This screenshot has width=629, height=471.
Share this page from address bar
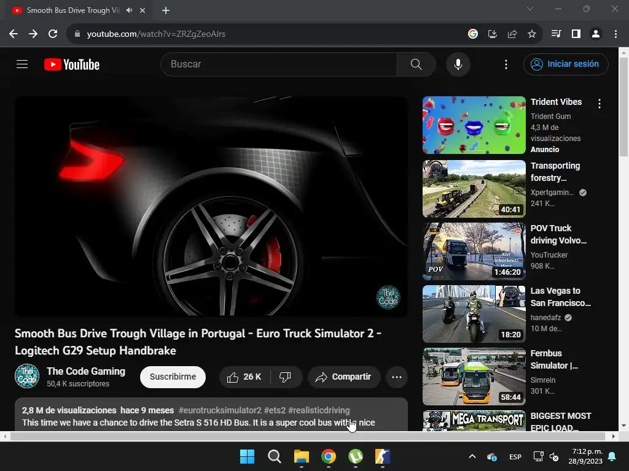pos(512,34)
